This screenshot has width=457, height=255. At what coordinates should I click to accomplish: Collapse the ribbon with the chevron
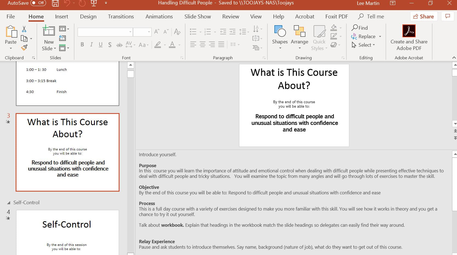(x=454, y=58)
